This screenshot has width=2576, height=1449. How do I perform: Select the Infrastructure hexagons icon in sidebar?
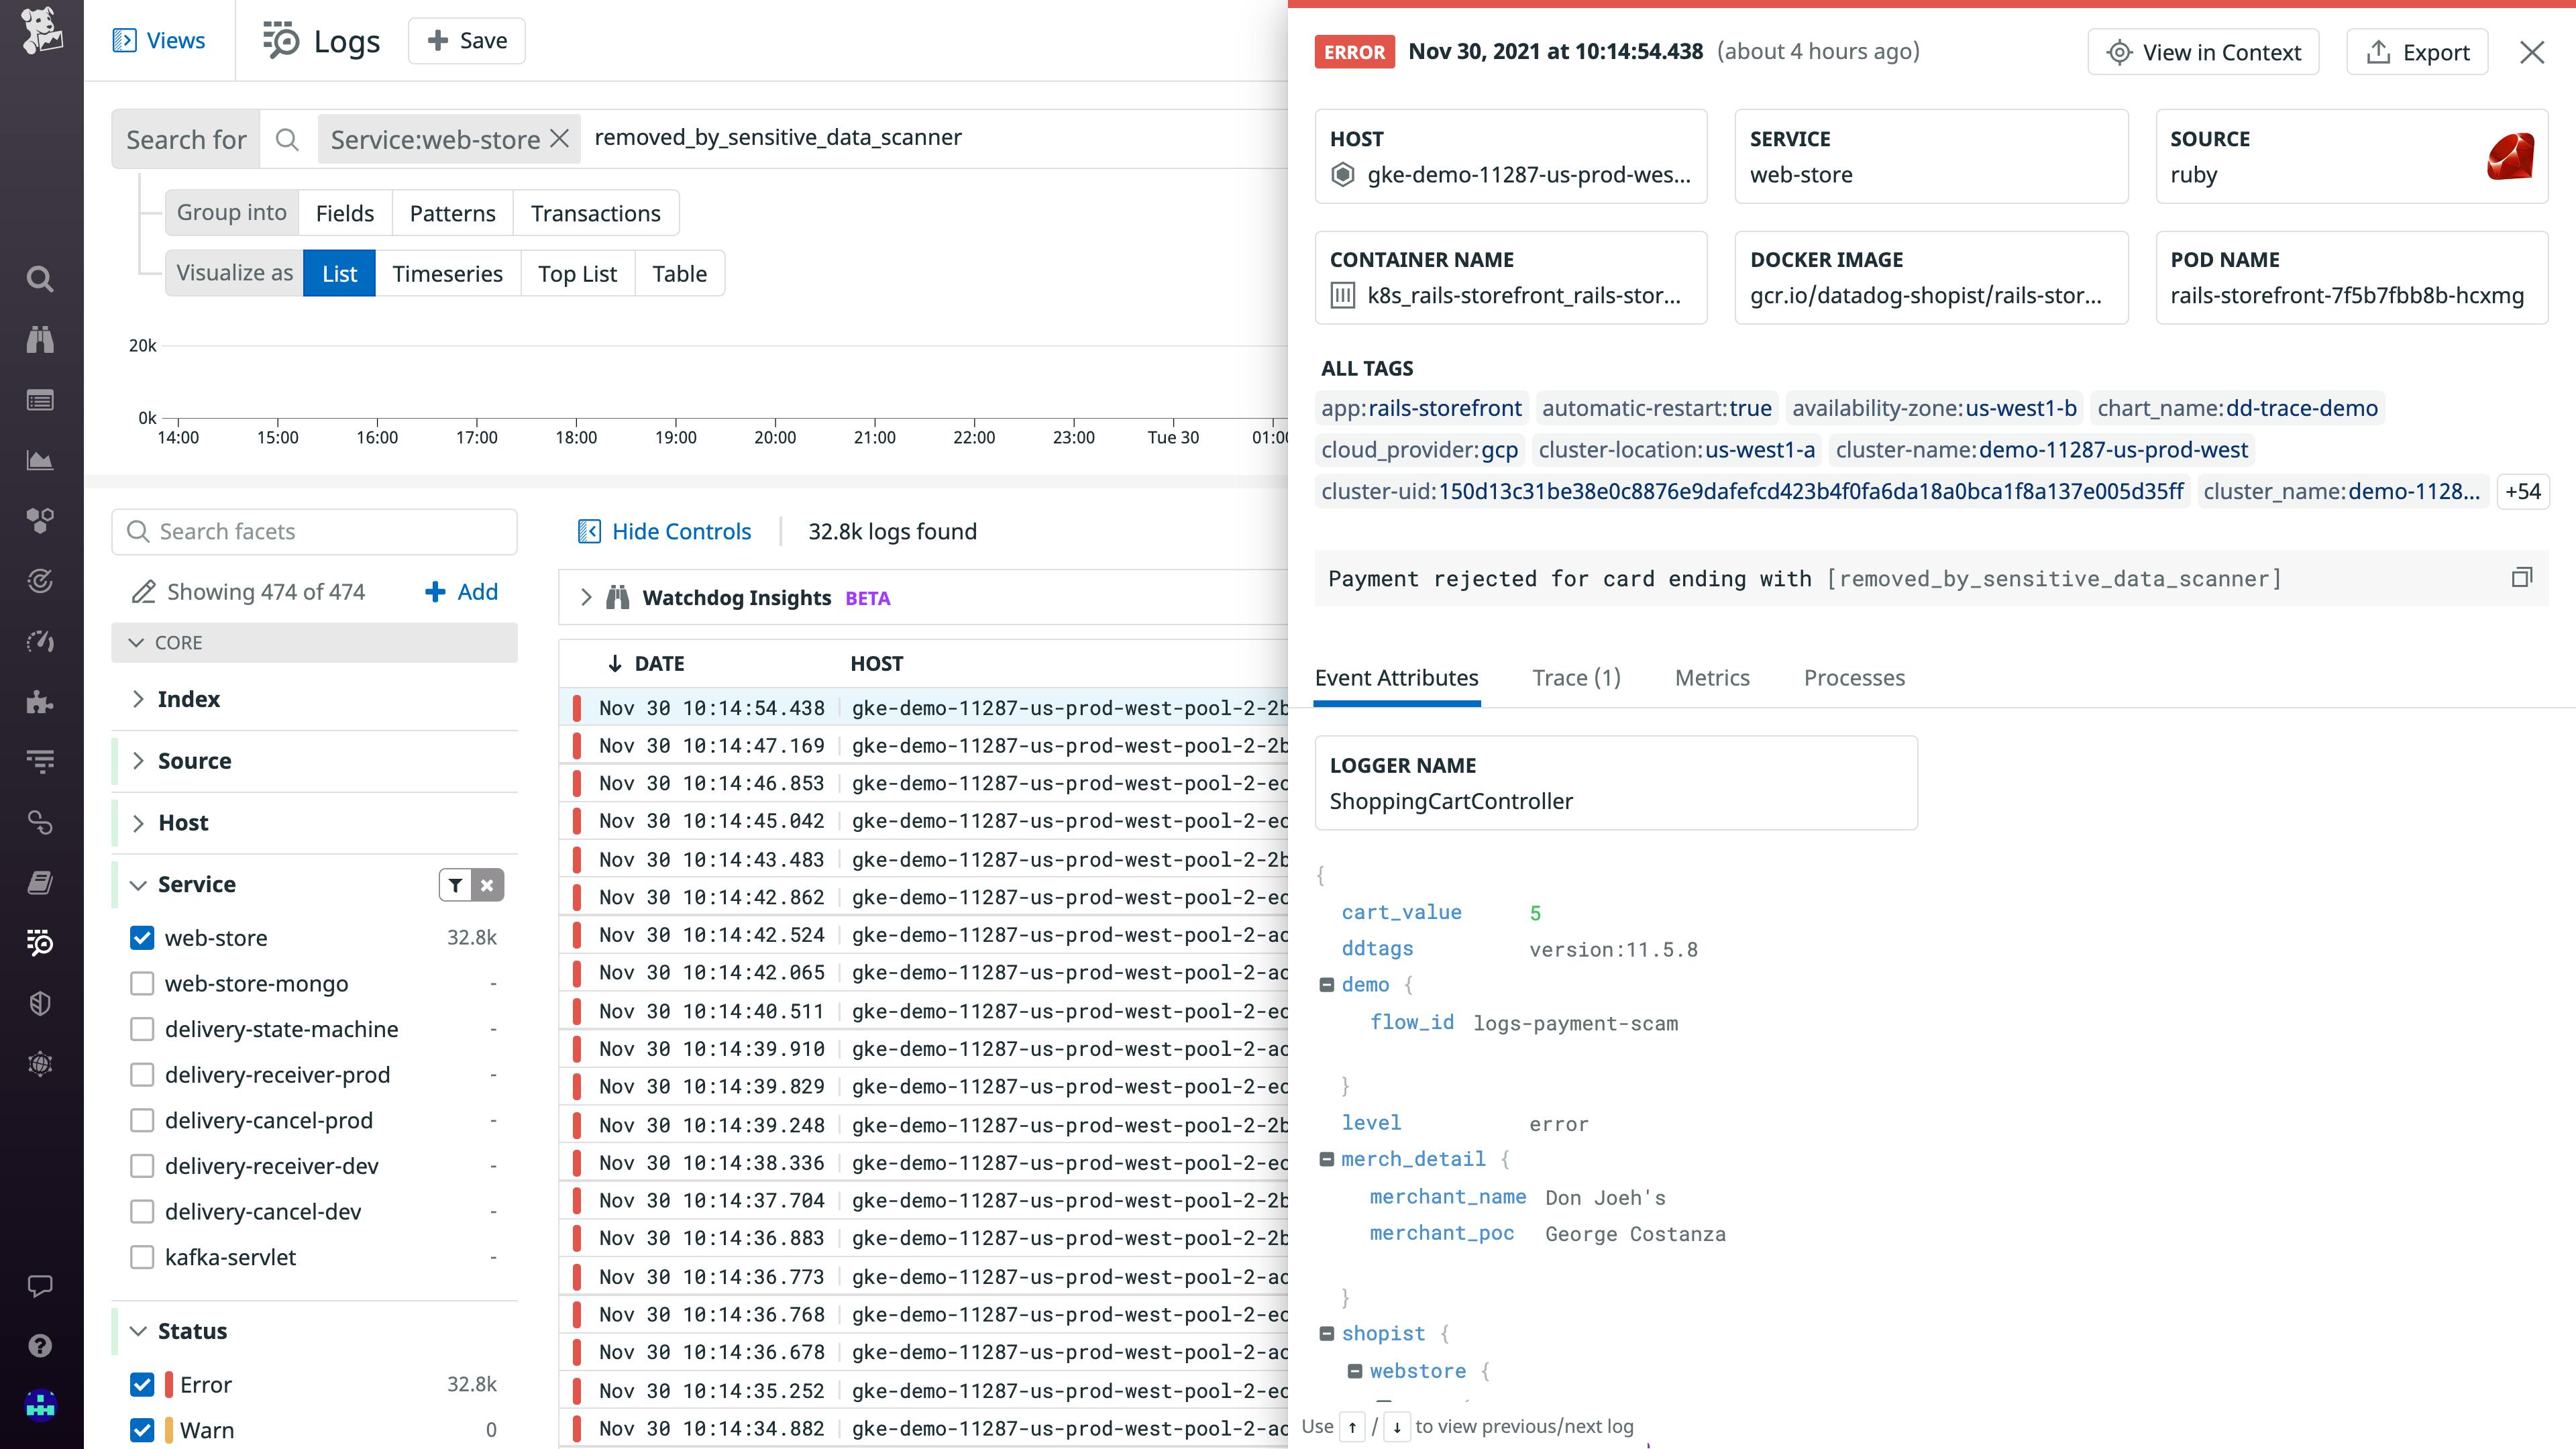pyautogui.click(x=40, y=520)
